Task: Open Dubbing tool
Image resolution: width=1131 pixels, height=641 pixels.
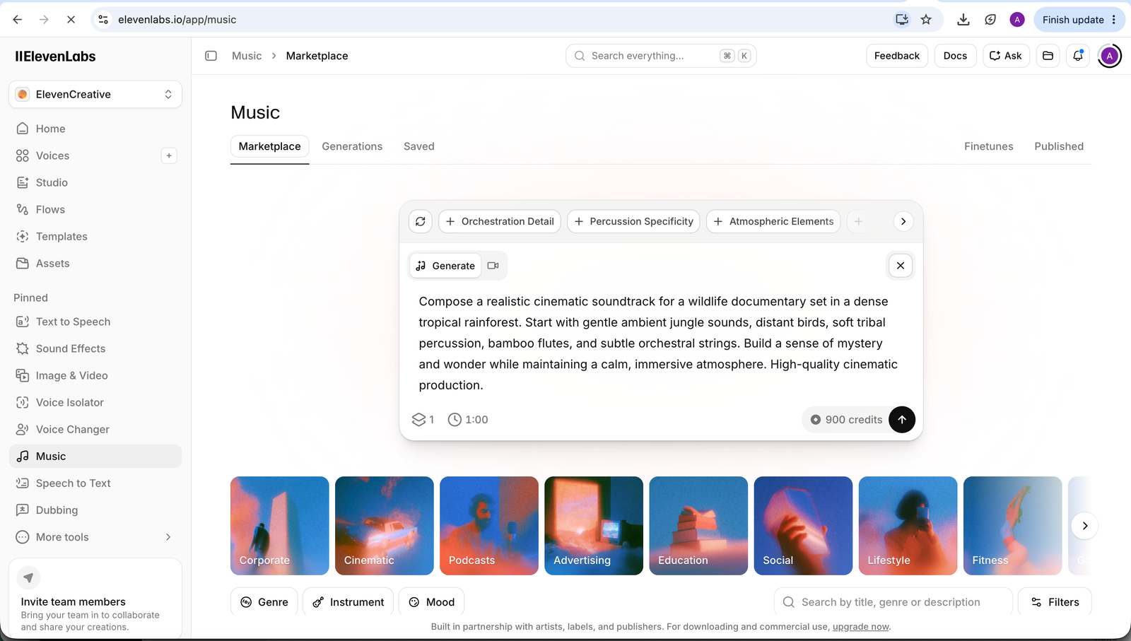Action: pyautogui.click(x=95, y=510)
